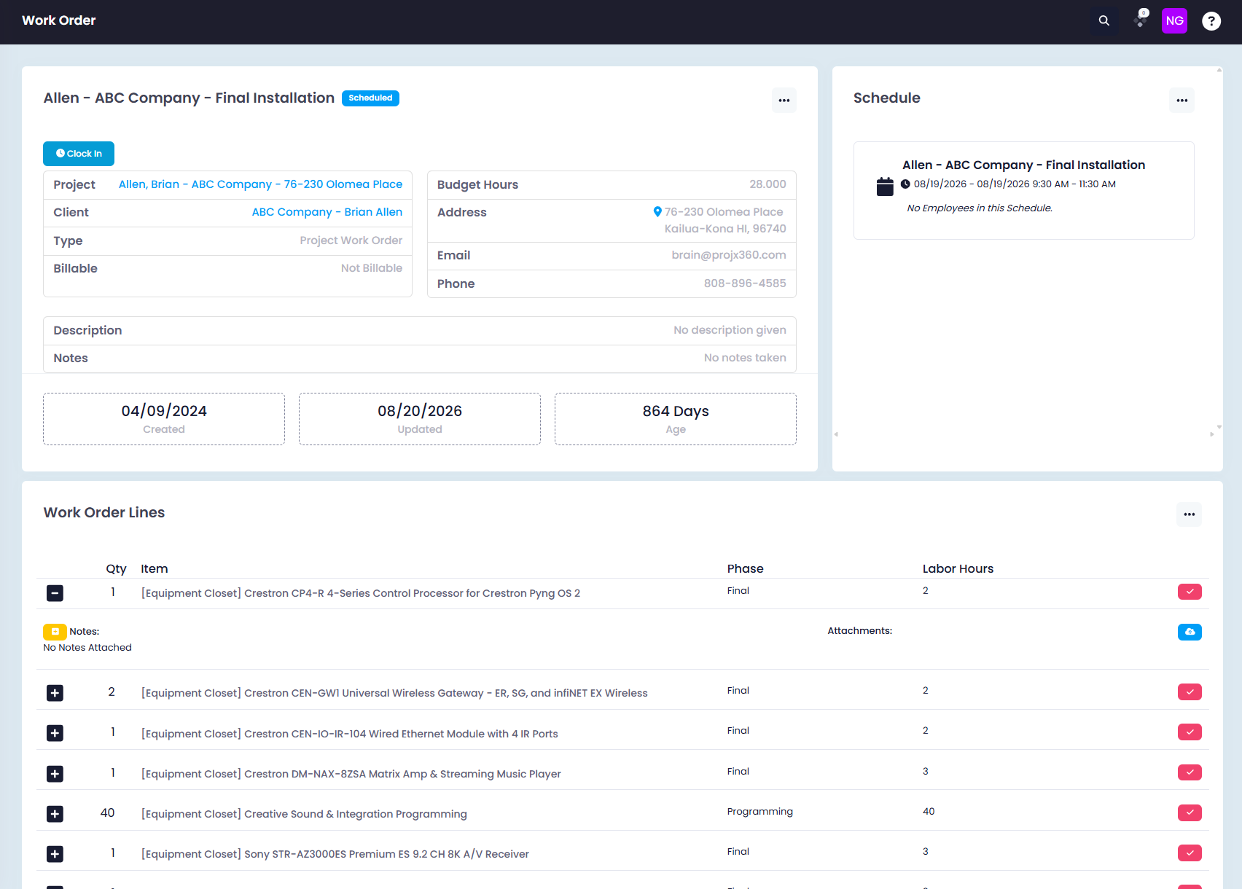Image resolution: width=1242 pixels, height=889 pixels.
Task: Click the yellow add note icon
Action: click(55, 632)
